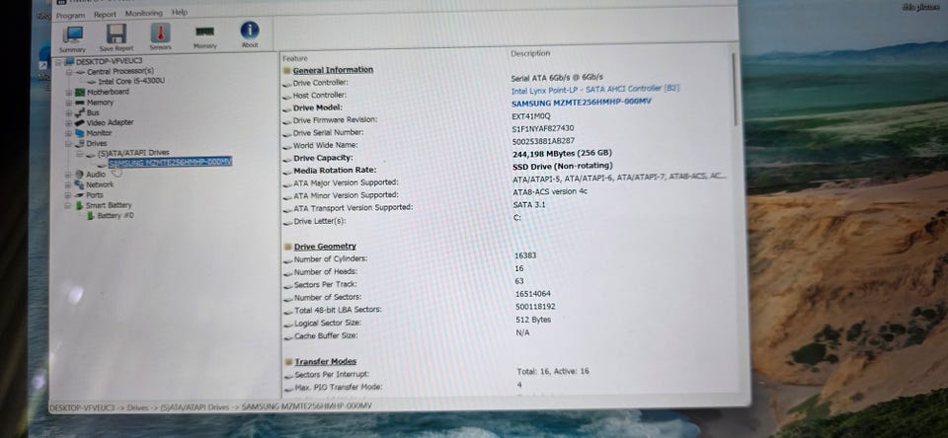The height and width of the screenshot is (438, 948).
Task: Select the Motherboard tree node
Action: coord(108,92)
